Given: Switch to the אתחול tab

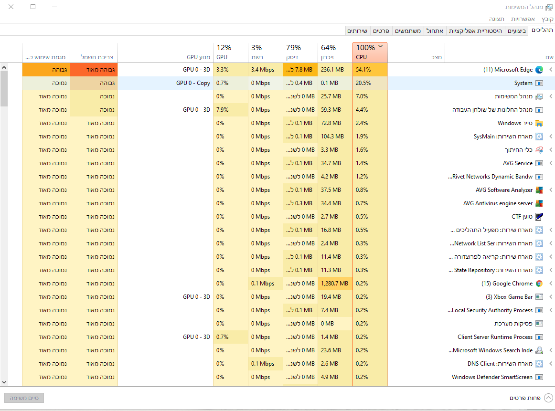Looking at the screenshot, I should [435, 31].
